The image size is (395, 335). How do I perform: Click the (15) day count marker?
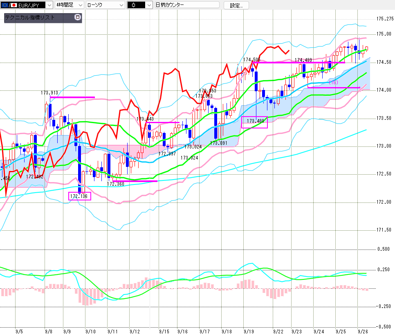[x=334, y=83]
